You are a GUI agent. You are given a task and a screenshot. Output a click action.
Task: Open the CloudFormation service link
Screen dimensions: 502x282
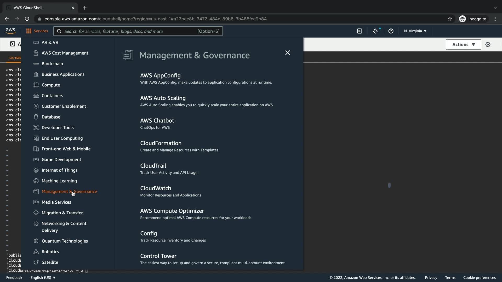click(x=161, y=143)
